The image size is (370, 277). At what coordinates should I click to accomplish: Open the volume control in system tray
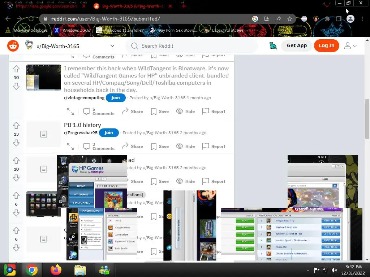[x=334, y=270]
